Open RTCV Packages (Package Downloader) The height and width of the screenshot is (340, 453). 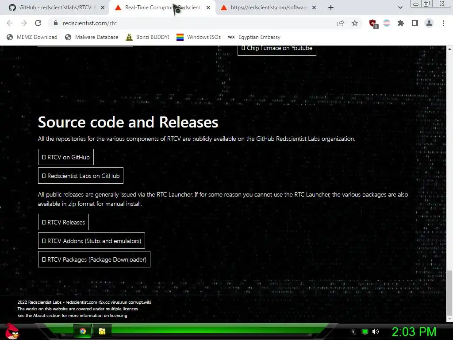tap(94, 259)
